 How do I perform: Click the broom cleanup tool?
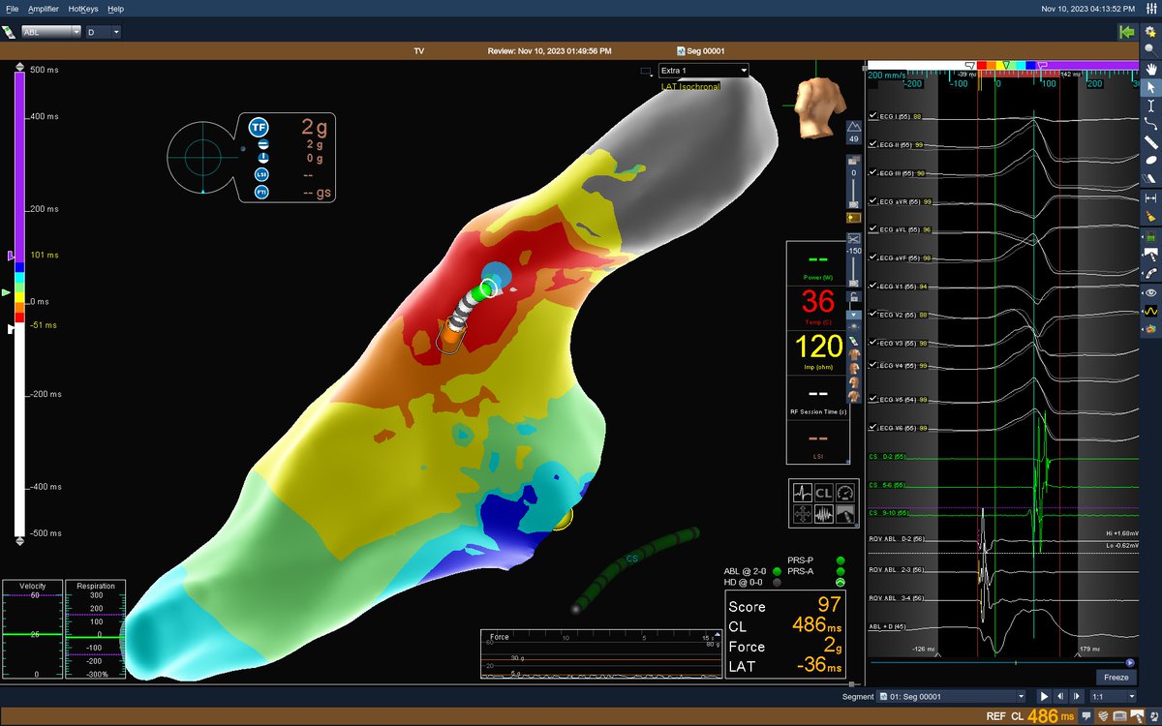coord(1150,217)
